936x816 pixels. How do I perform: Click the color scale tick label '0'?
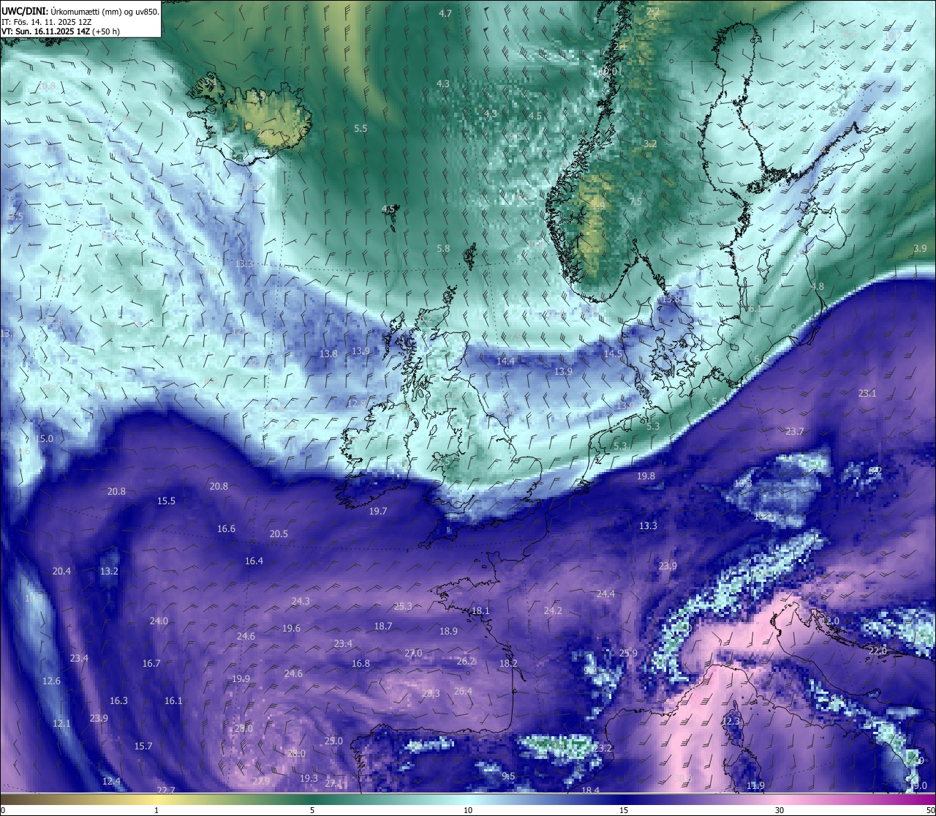[3, 810]
